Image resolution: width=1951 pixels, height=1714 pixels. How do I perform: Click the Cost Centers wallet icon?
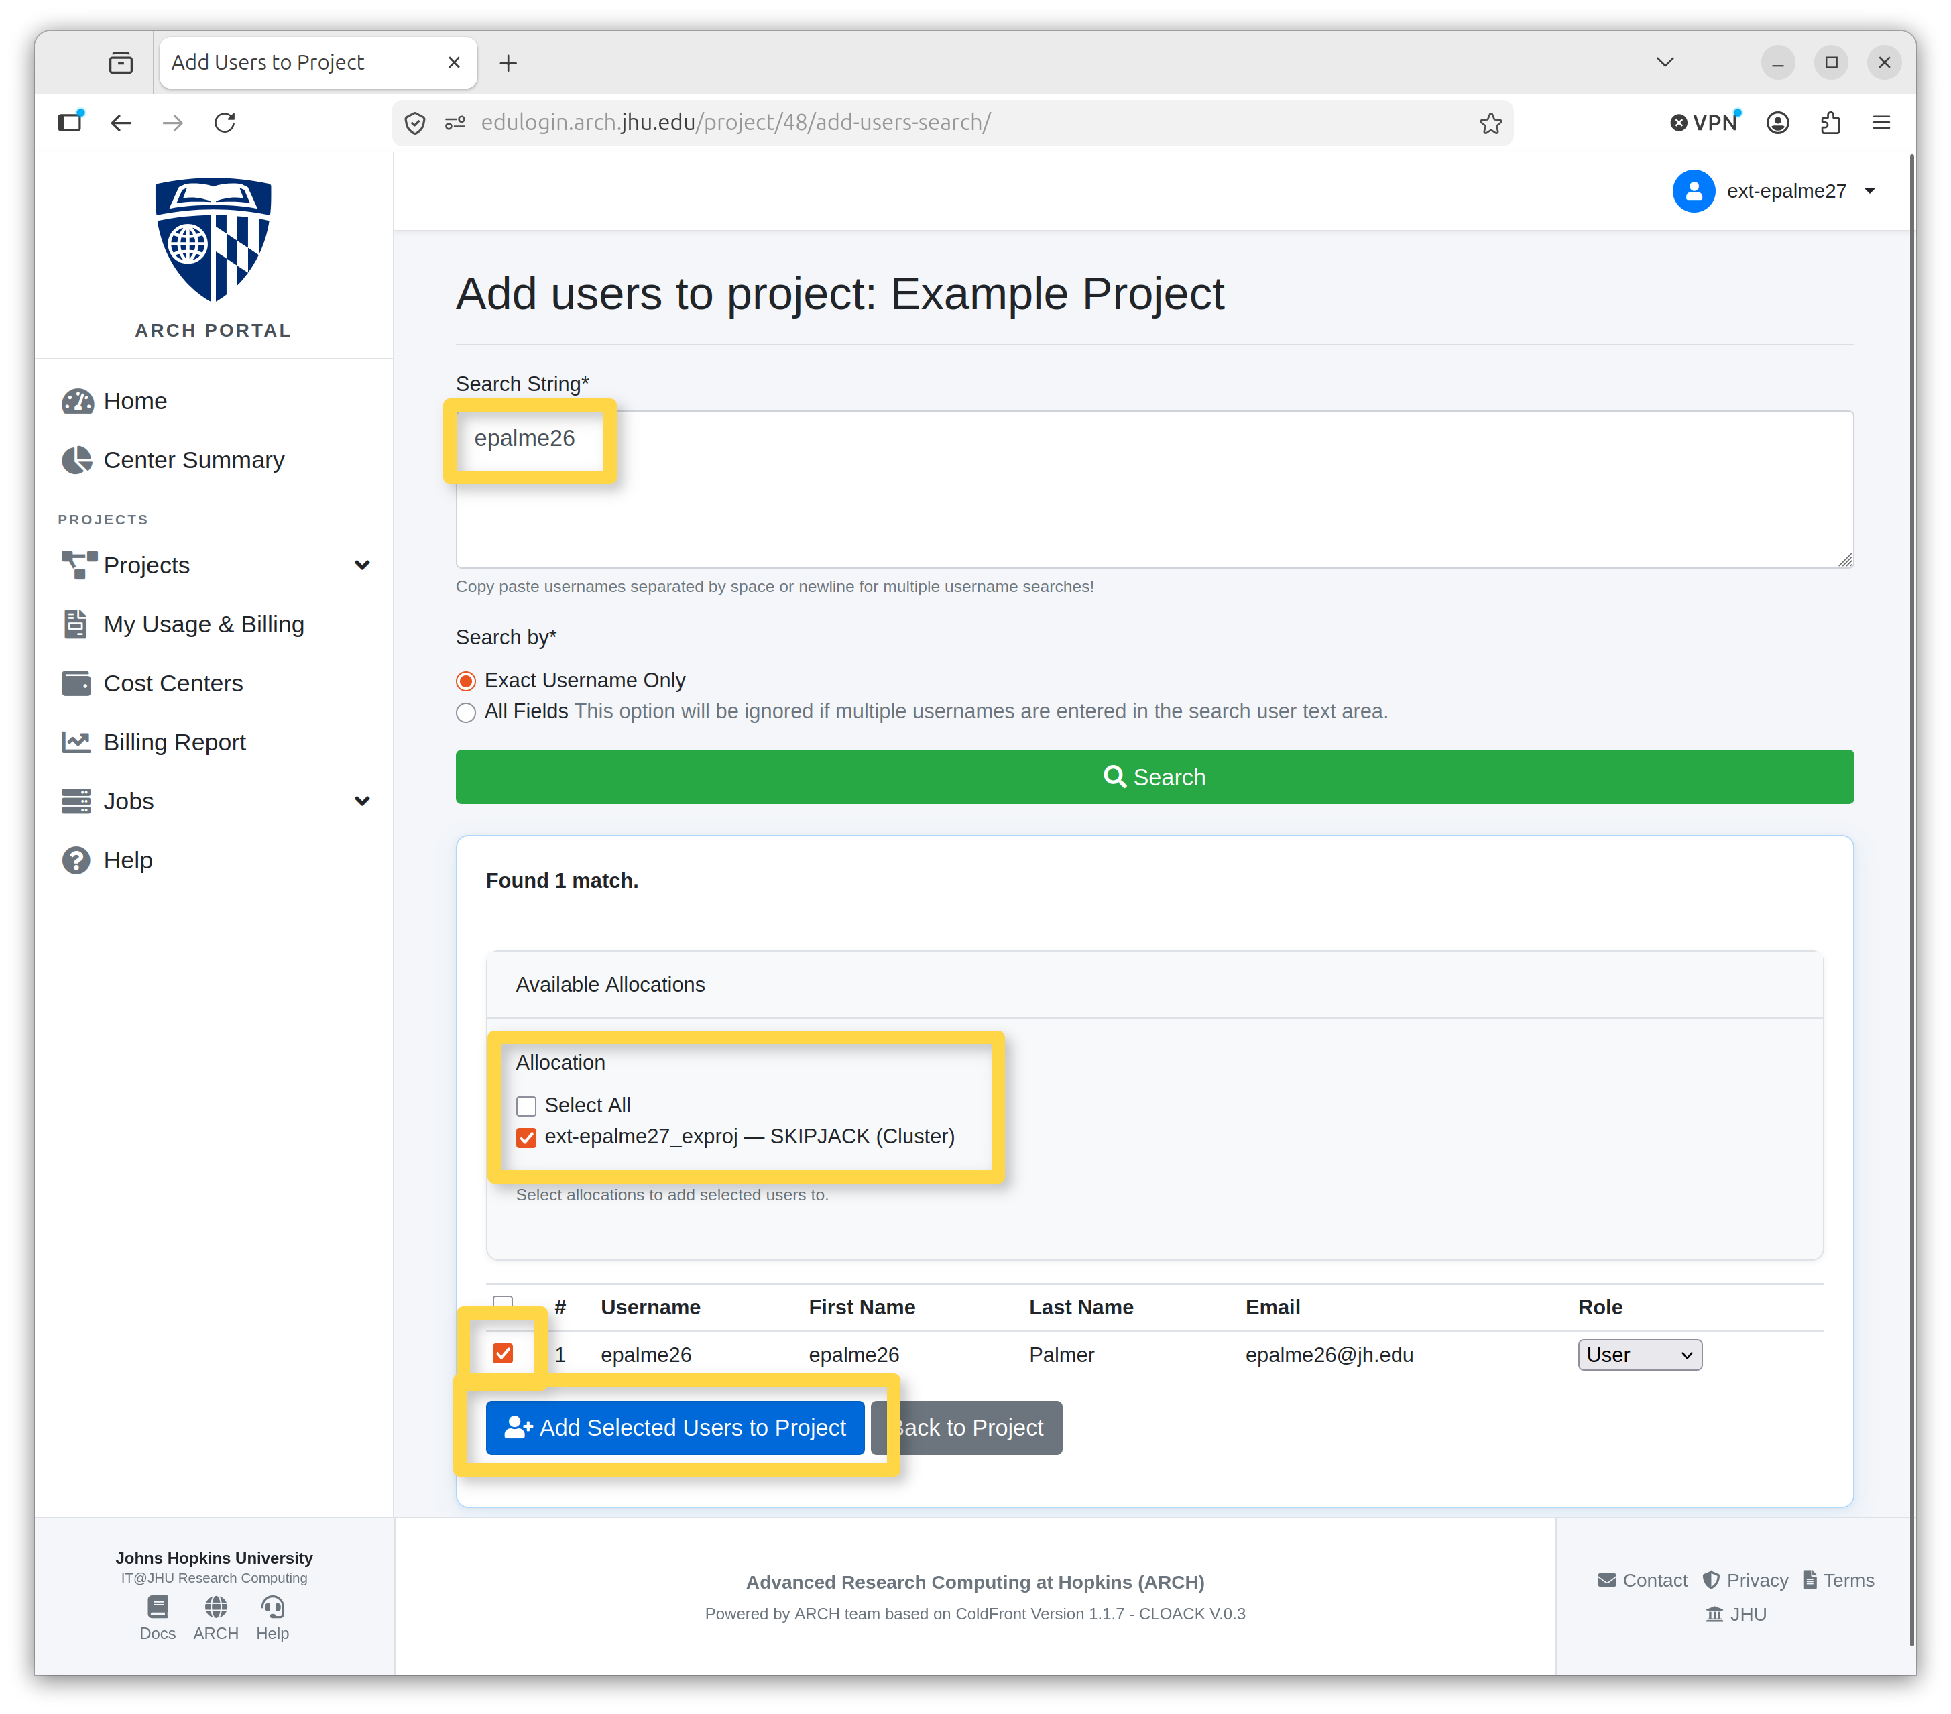pyautogui.click(x=76, y=684)
